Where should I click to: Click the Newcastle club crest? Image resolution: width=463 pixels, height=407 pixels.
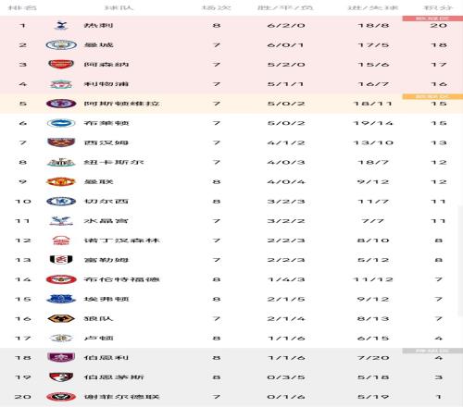click(61, 162)
